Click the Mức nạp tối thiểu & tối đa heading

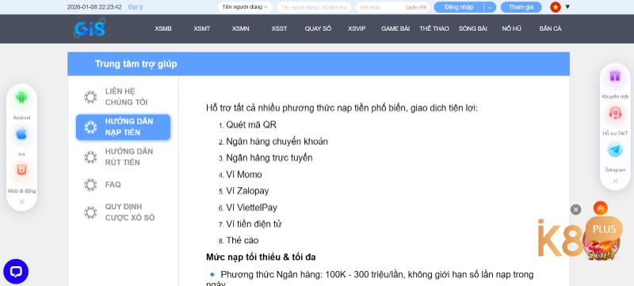(x=261, y=257)
